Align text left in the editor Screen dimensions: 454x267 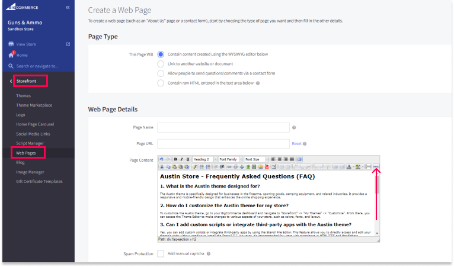point(273,159)
